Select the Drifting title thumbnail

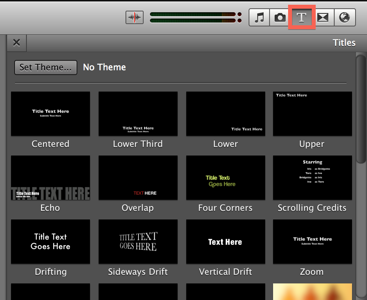(x=51, y=242)
